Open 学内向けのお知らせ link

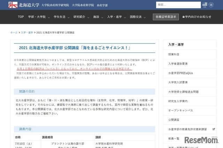[198, 17]
